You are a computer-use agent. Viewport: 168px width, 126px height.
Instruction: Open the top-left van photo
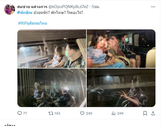click(52, 49)
